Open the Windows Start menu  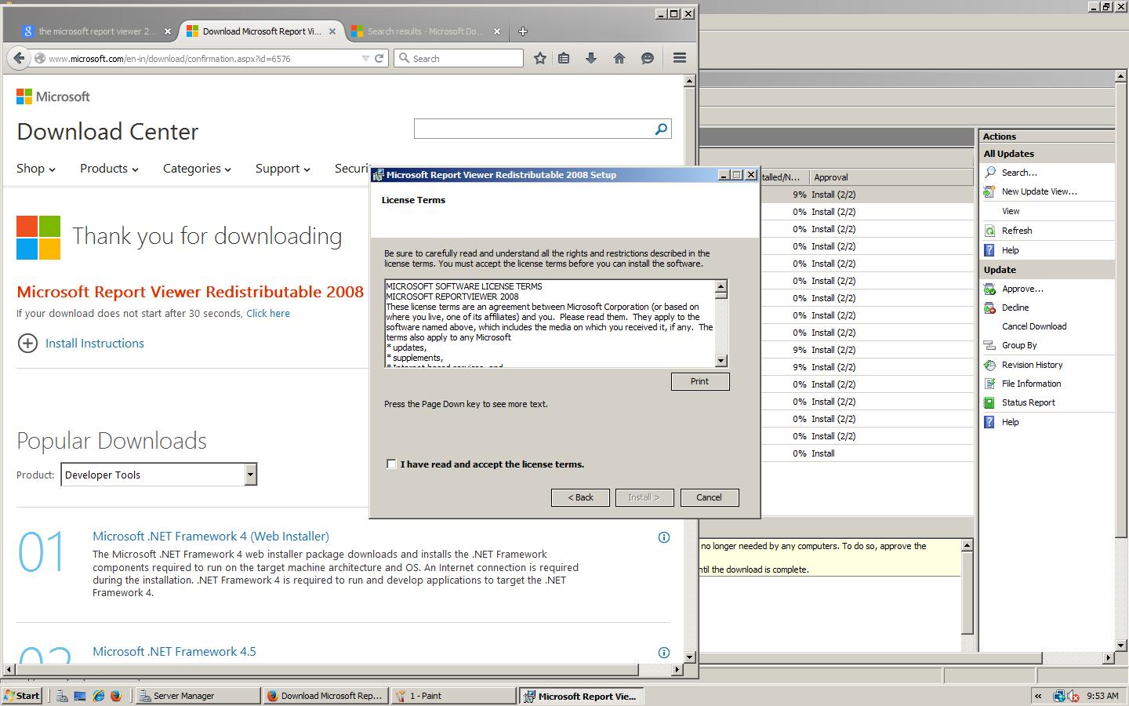click(21, 696)
